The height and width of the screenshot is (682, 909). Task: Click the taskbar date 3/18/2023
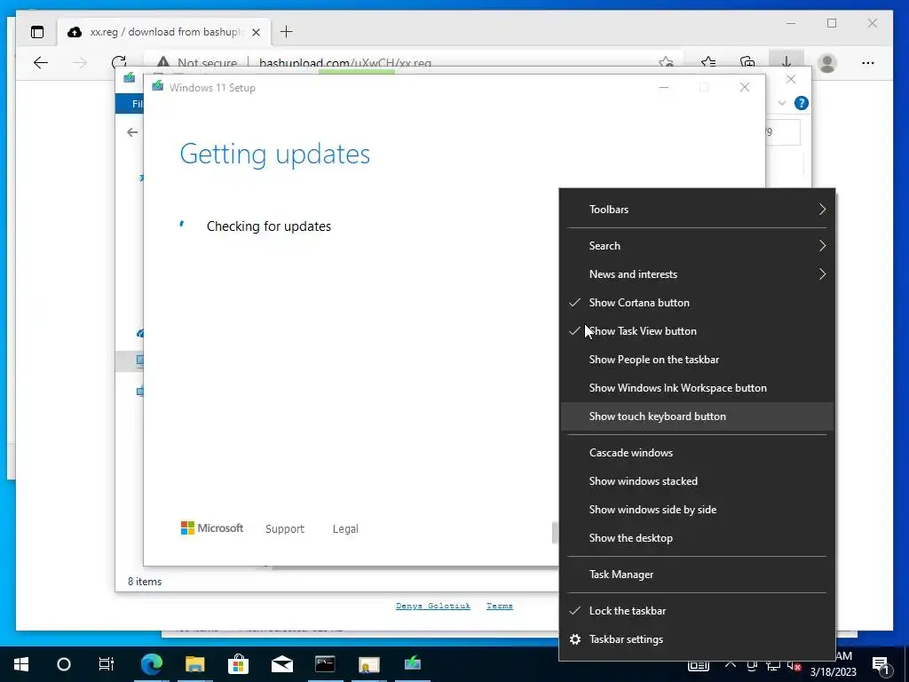(833, 672)
